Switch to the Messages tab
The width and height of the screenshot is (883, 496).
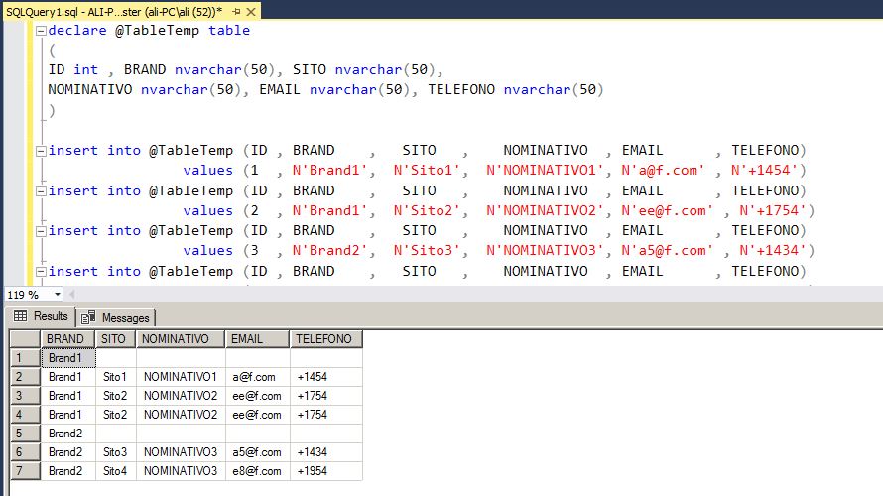coord(116,318)
